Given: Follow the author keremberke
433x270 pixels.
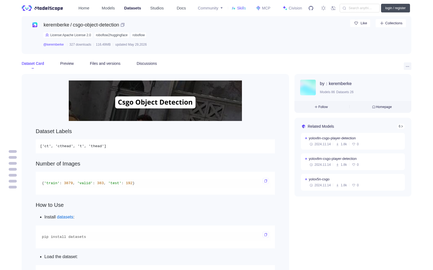Looking at the screenshot, I should (321, 107).
